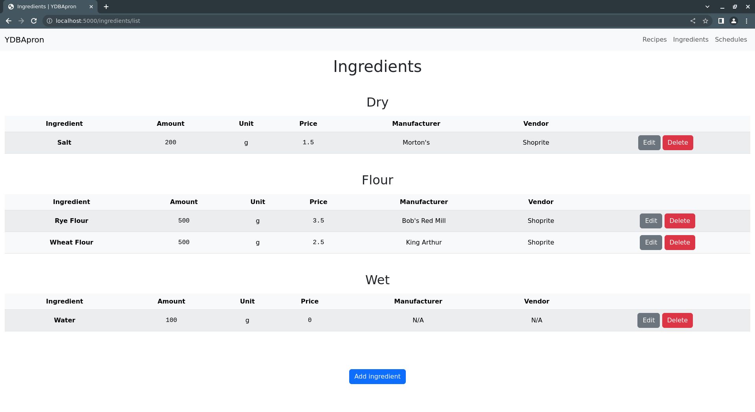Delete the Rye Flour row
The height and width of the screenshot is (412, 755).
[679, 221]
